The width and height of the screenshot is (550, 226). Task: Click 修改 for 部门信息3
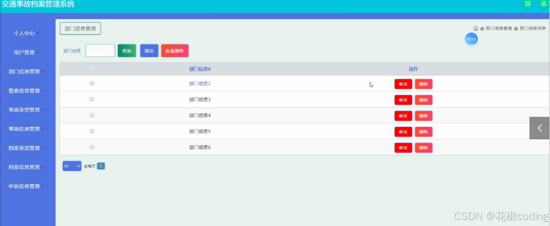coord(403,100)
